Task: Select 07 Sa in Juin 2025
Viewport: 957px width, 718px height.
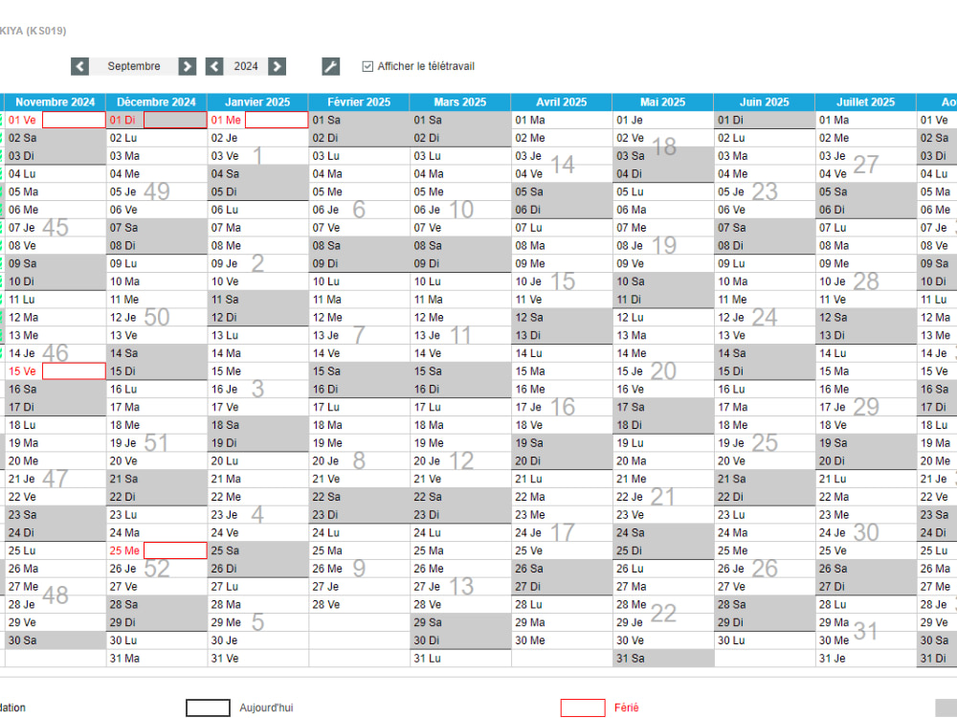Action: click(764, 228)
